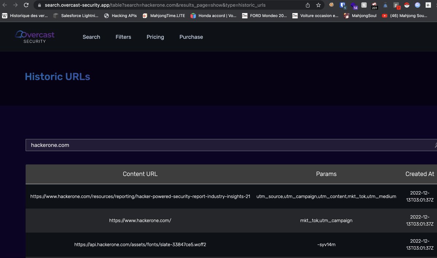Viewport: 437px width, 258px height.
Task: Open the Purchase nav item
Action: pyautogui.click(x=191, y=37)
